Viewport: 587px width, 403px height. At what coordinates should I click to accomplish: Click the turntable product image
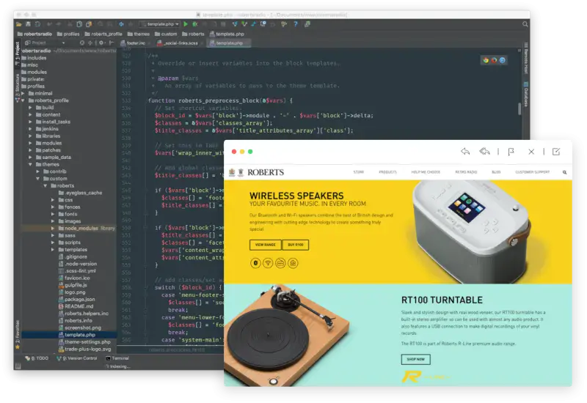tap(287, 336)
